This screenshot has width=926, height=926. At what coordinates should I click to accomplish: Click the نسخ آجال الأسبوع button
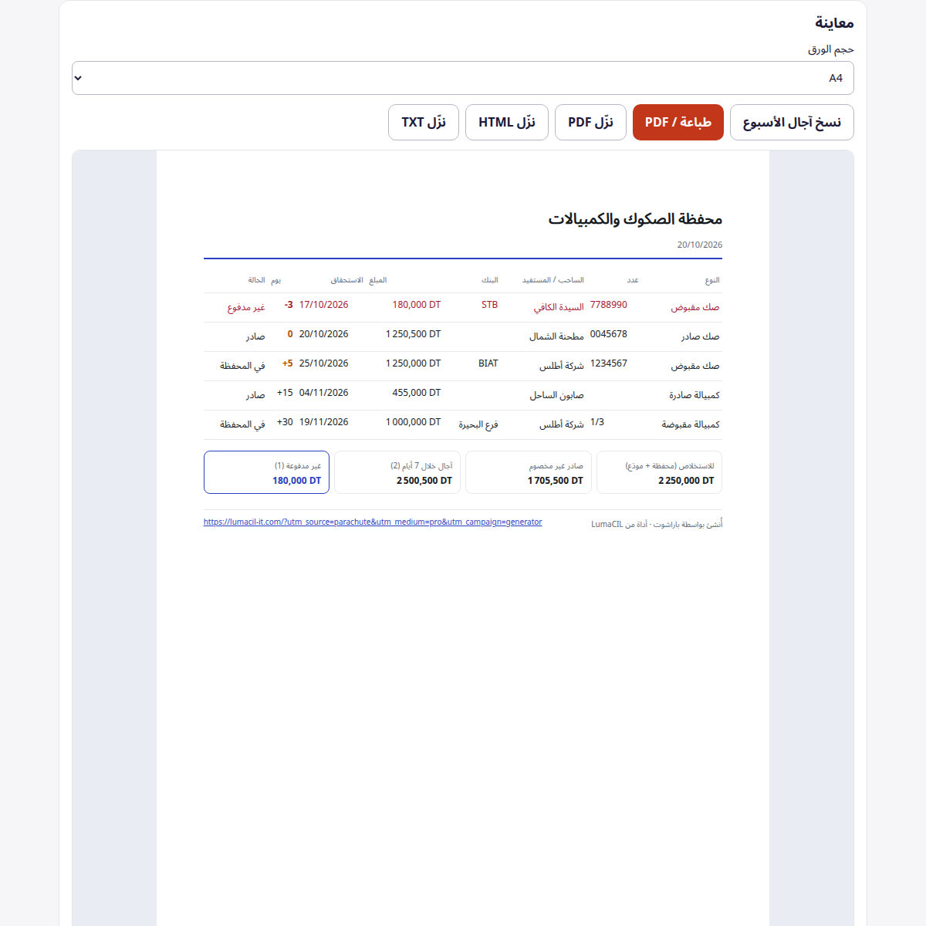pos(792,123)
